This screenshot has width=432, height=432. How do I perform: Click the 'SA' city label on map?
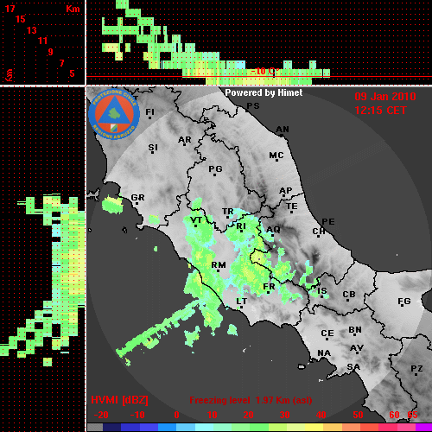(x=353, y=367)
